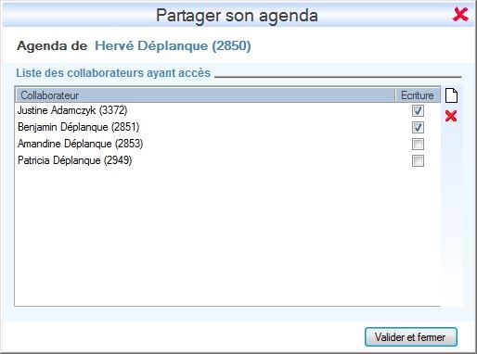This screenshot has height=354, width=477.
Task: Click the red X delete collaborator icon
Action: pyautogui.click(x=451, y=116)
